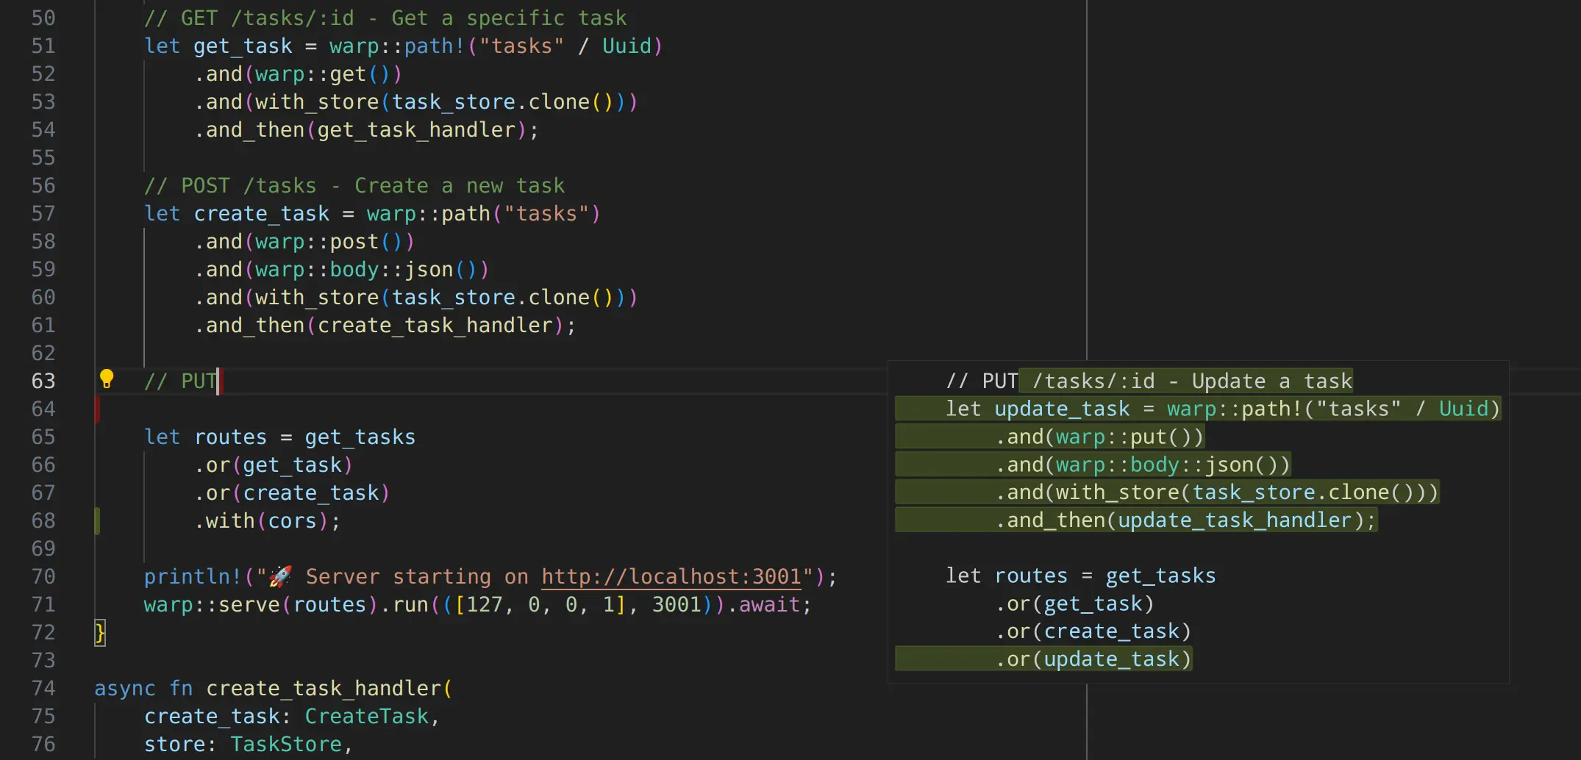The height and width of the screenshot is (760, 1581).
Task: Click the lightbulb quick-fix icon on line 63
Action: click(x=108, y=380)
